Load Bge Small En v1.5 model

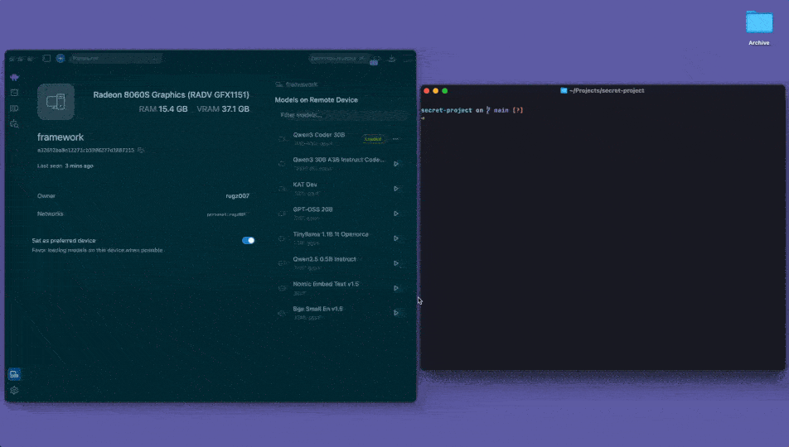click(x=396, y=313)
